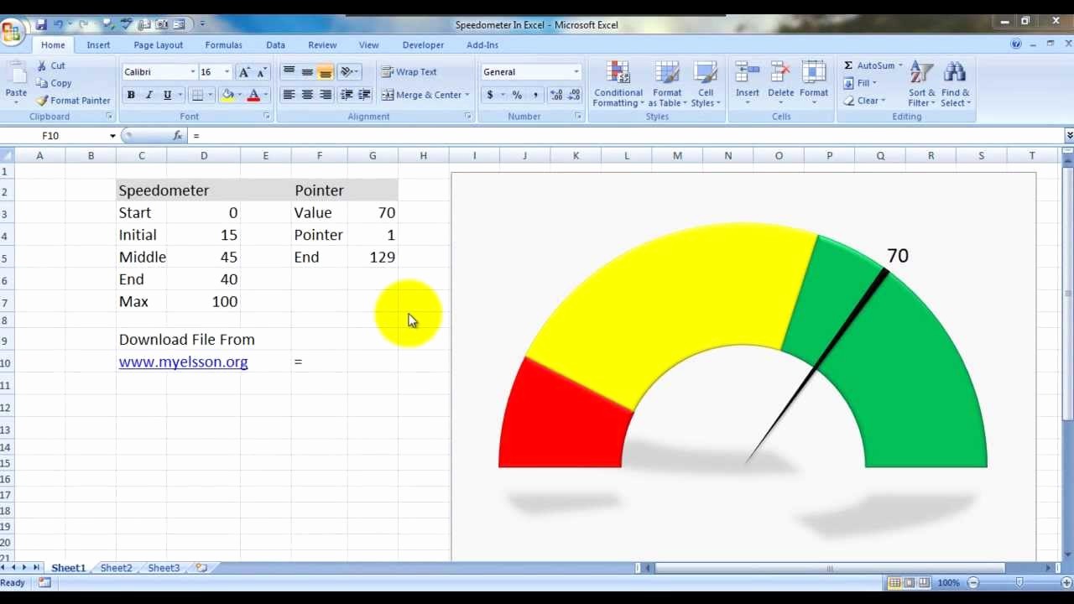Image resolution: width=1074 pixels, height=604 pixels.
Task: Open the Cell Styles gallery
Action: (x=706, y=83)
